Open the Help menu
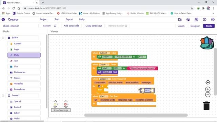 (x=82, y=20)
